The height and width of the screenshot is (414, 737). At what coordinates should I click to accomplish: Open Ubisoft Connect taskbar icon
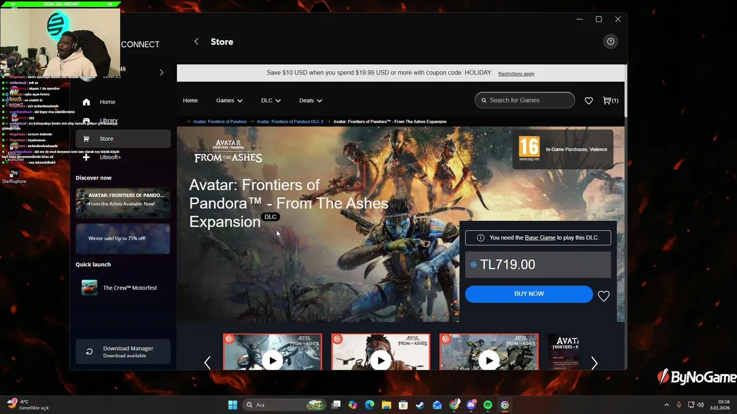click(x=504, y=405)
